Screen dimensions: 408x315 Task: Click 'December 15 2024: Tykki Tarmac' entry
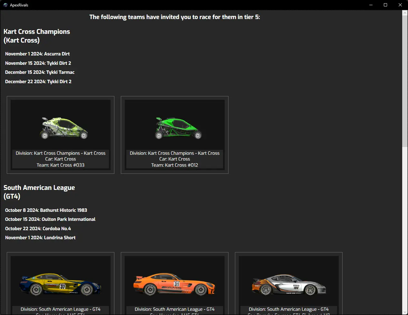[40, 72]
